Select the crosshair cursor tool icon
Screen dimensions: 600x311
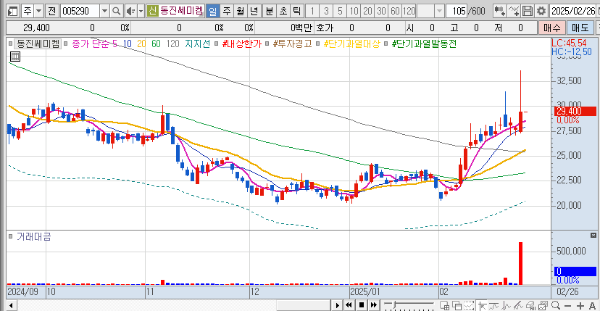pyautogui.click(x=483, y=305)
